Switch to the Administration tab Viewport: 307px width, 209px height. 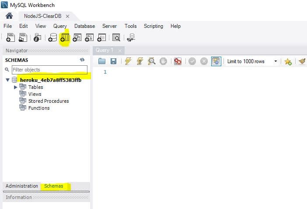tap(22, 186)
